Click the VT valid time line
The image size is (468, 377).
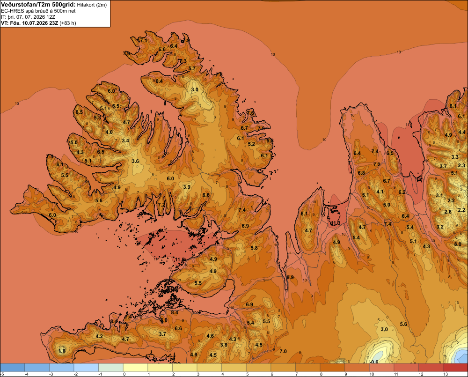pyautogui.click(x=38, y=23)
